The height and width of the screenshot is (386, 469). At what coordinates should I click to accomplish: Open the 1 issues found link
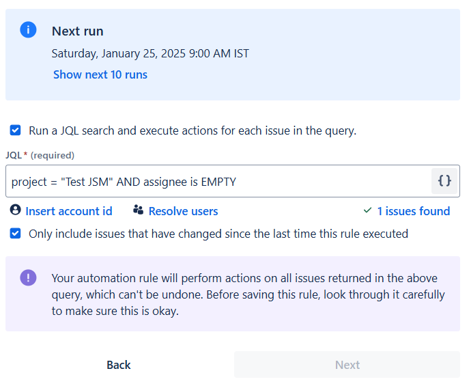(x=413, y=211)
